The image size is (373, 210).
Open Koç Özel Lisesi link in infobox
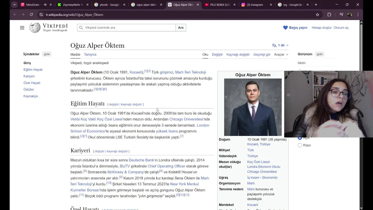(258, 162)
